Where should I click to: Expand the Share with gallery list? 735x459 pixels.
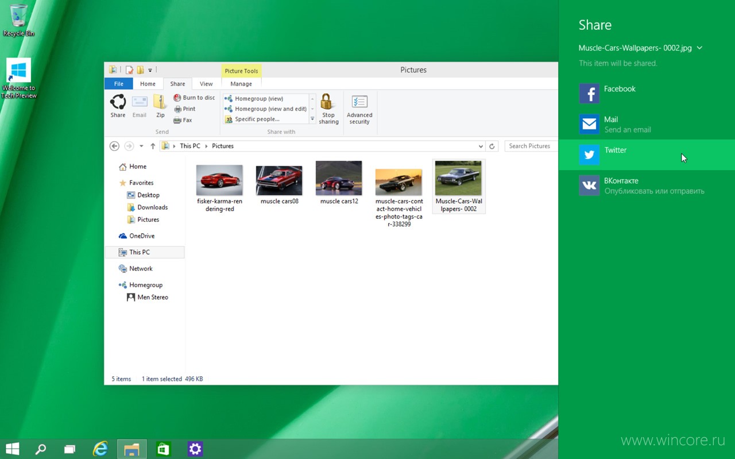(312, 119)
